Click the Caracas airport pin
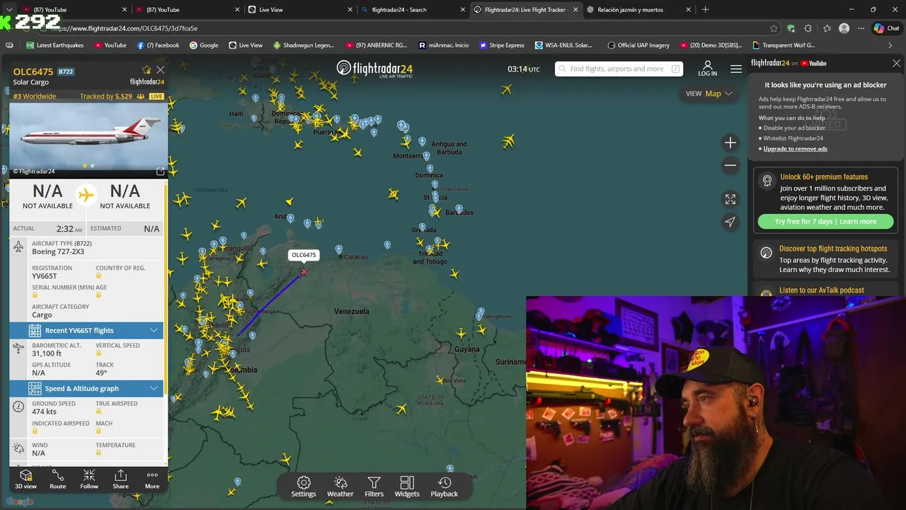This screenshot has width=906, height=510. (339, 249)
